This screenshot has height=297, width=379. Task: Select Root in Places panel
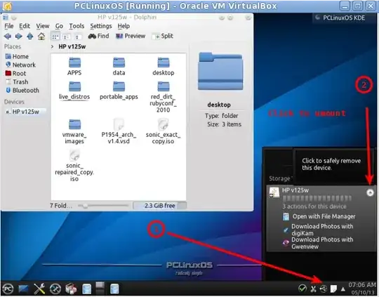pyautogui.click(x=15, y=73)
